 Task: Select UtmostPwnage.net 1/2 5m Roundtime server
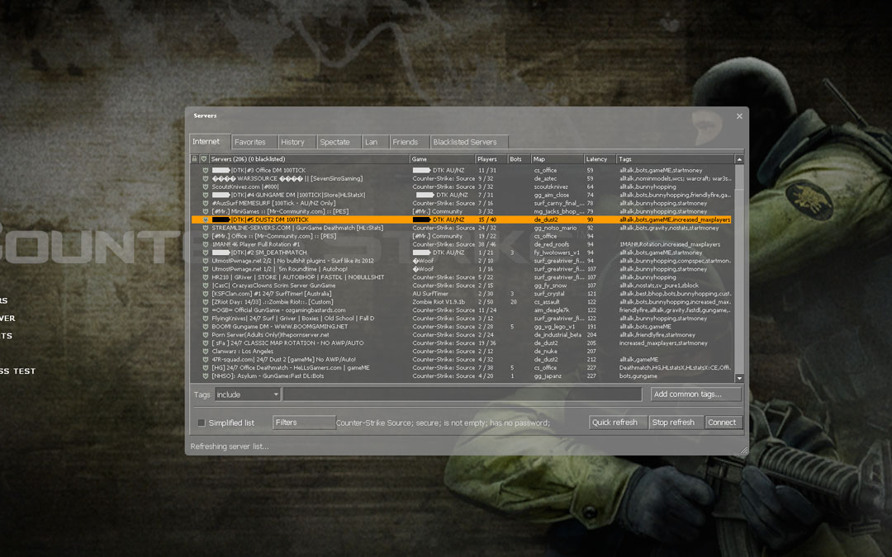(x=279, y=269)
